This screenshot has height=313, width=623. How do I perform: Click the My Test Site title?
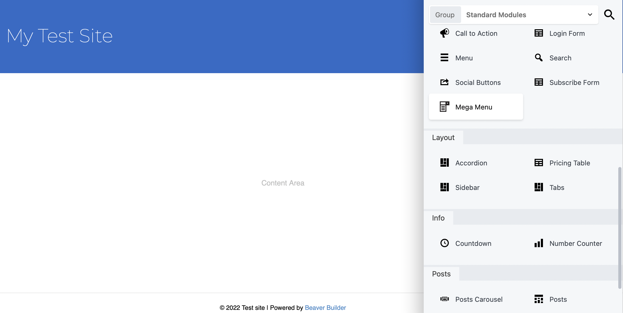coord(60,36)
